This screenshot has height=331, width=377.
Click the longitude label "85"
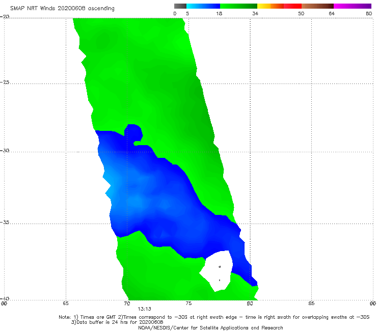[x=311, y=304]
